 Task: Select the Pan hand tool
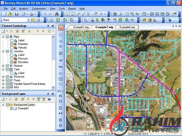(x=96, y=14)
